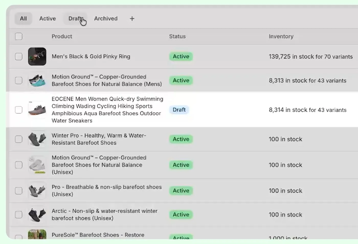
Task: Open the Motion Ground (Mens) shoe thumbnail
Action: 37,81
